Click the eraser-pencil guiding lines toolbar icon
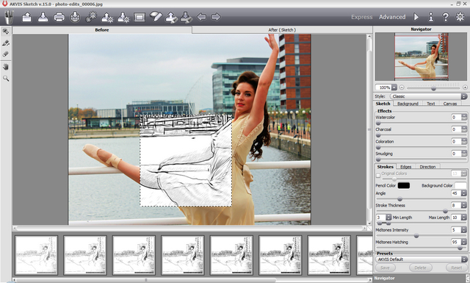470x283 pixels. 156,16
